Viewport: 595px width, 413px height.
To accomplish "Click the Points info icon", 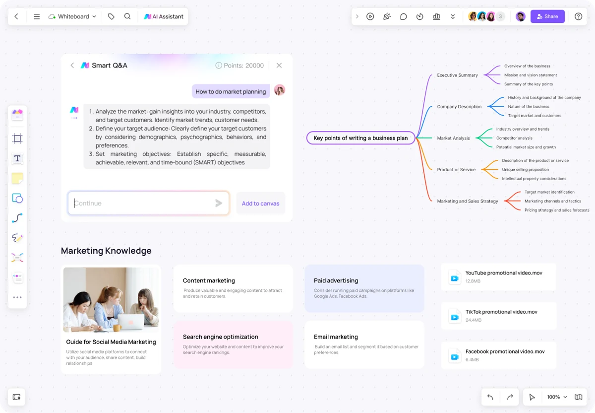I will coord(219,66).
